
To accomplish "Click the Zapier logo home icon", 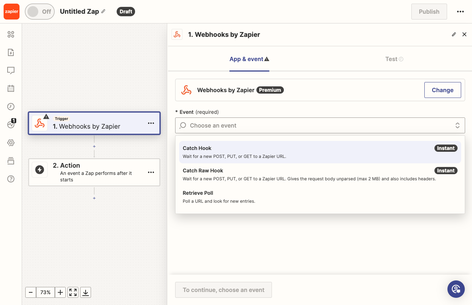I will click(x=12, y=12).
